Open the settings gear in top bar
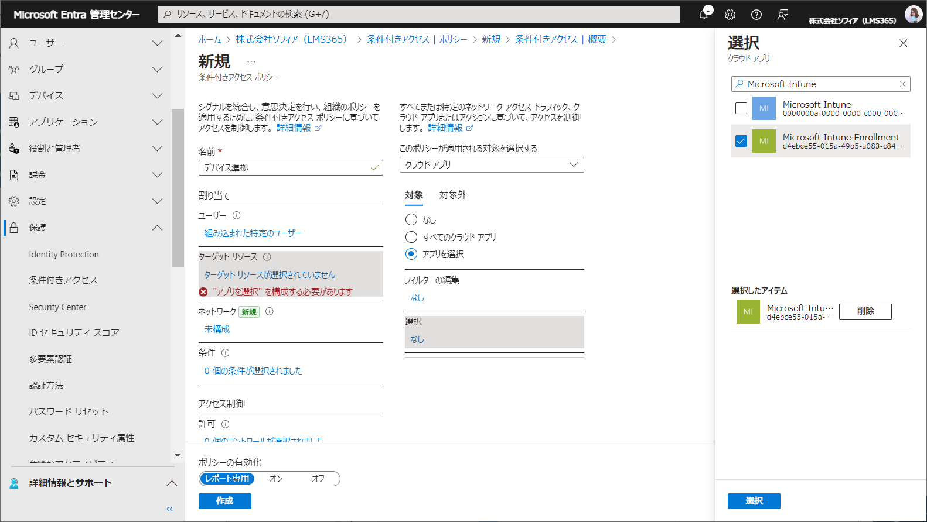 tap(730, 15)
